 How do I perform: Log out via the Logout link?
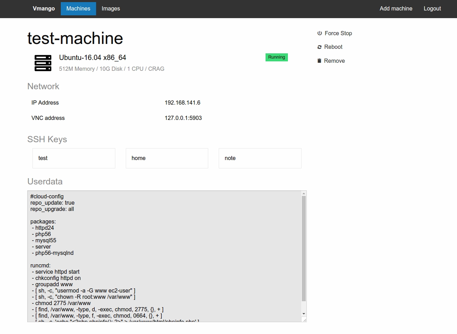coord(432,9)
